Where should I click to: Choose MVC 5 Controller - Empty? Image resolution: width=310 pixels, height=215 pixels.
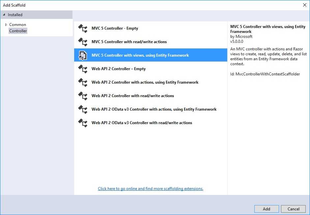(151, 28)
